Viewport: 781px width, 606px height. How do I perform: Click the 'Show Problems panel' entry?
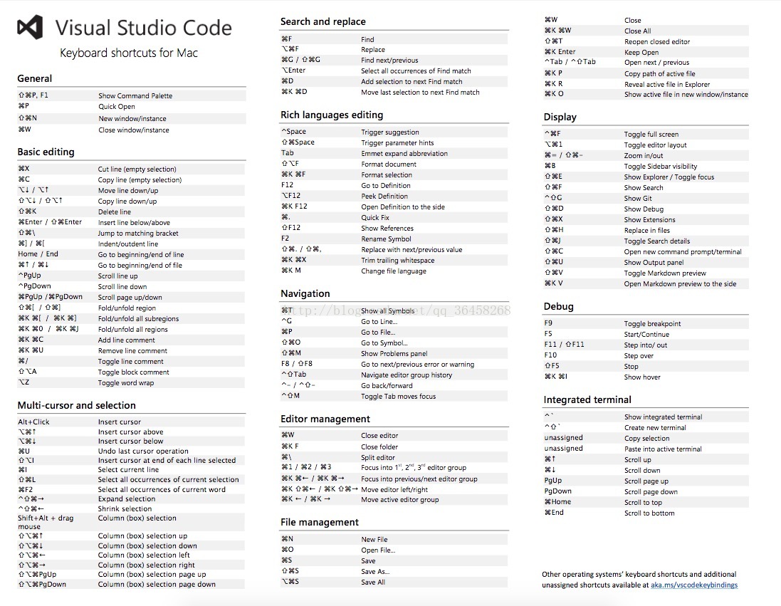coord(394,353)
